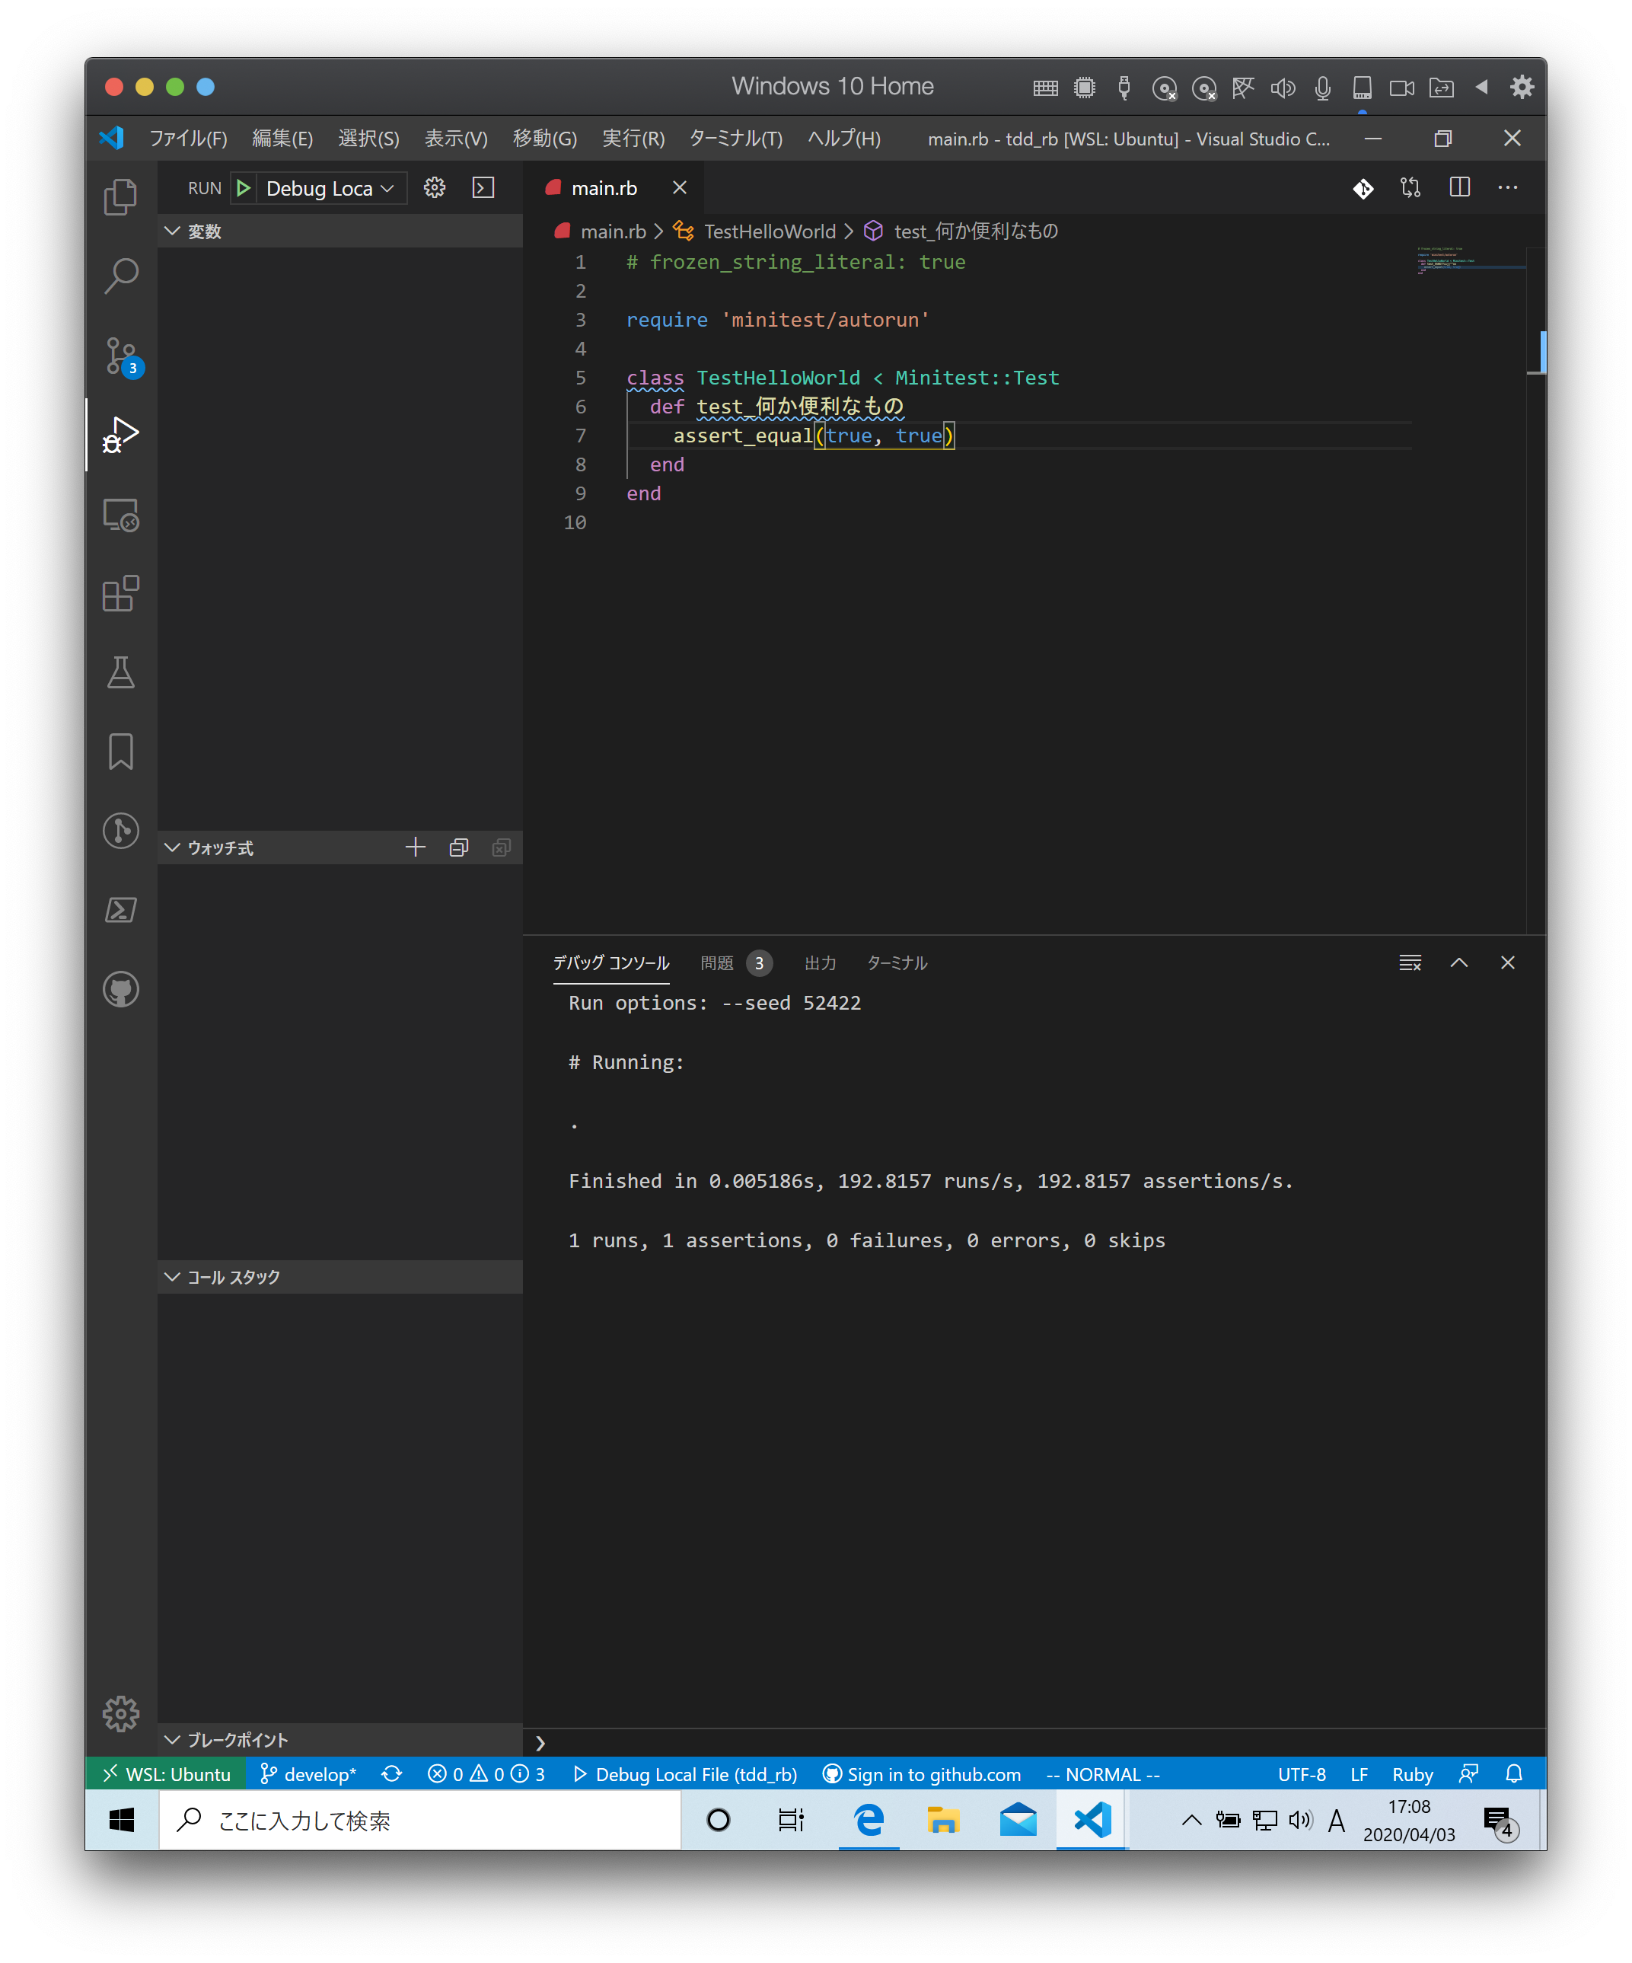Screen dimensions: 1632x1963
Task: Open the Explorer view in activity bar
Action: point(120,196)
